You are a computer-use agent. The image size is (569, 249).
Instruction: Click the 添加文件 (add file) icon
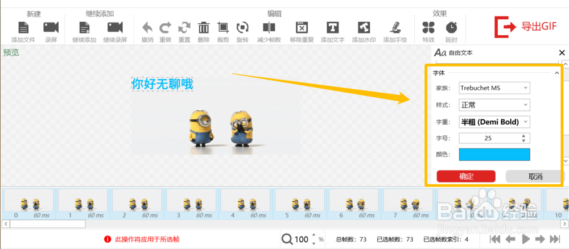[23, 28]
